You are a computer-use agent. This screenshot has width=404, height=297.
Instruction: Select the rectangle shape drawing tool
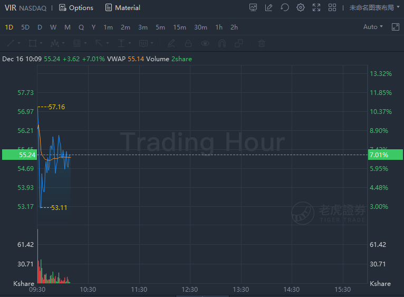point(33,43)
